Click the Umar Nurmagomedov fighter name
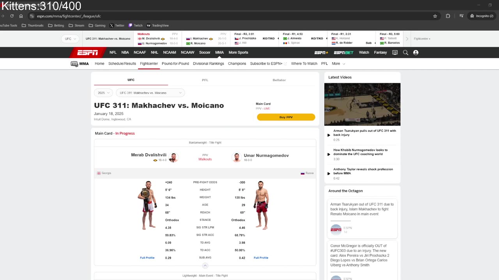The width and height of the screenshot is (499, 280). click(x=266, y=156)
